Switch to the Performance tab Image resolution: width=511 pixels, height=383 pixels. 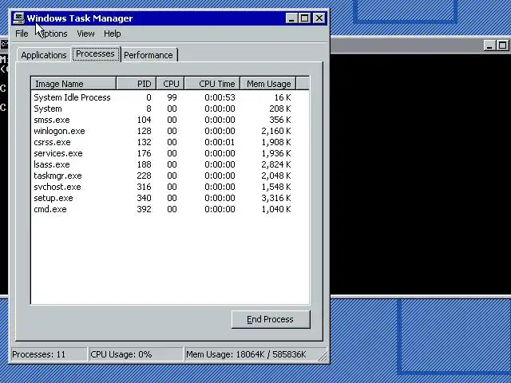coord(149,55)
